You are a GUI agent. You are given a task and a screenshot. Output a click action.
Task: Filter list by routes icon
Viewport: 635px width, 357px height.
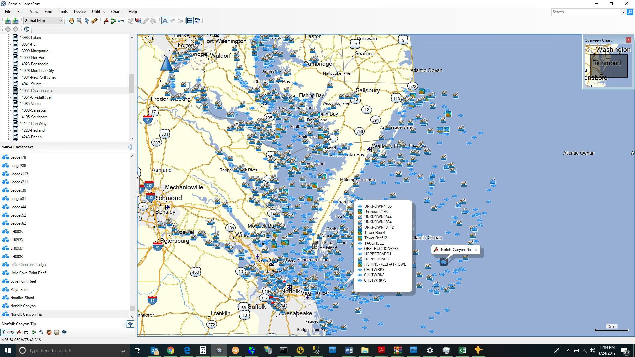[x=34, y=332]
